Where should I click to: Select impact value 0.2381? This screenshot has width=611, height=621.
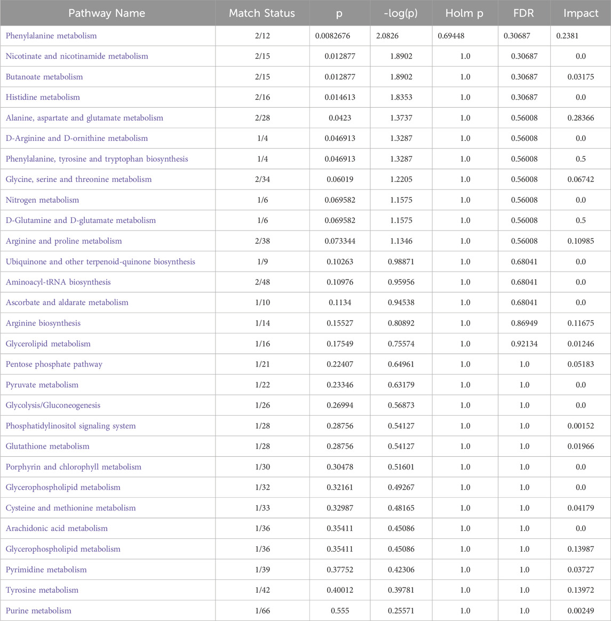[x=567, y=36]
